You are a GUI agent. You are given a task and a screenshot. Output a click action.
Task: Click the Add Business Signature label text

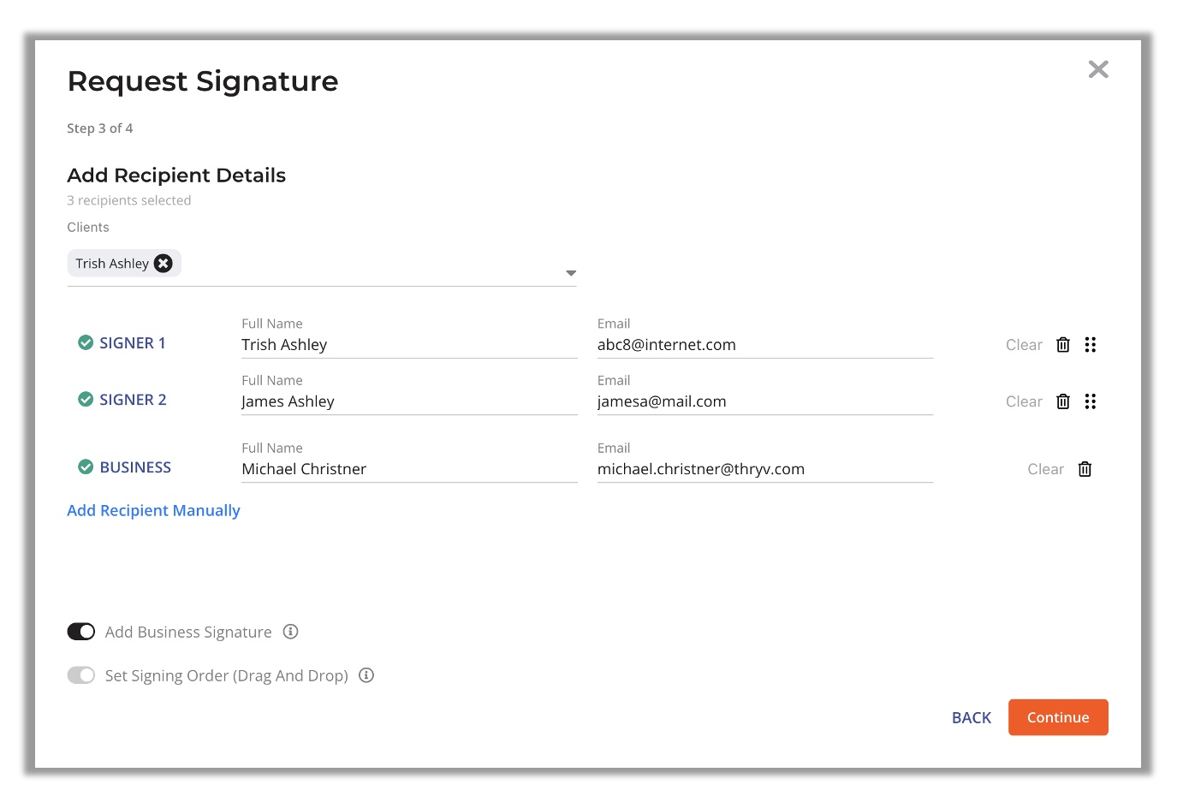click(188, 632)
